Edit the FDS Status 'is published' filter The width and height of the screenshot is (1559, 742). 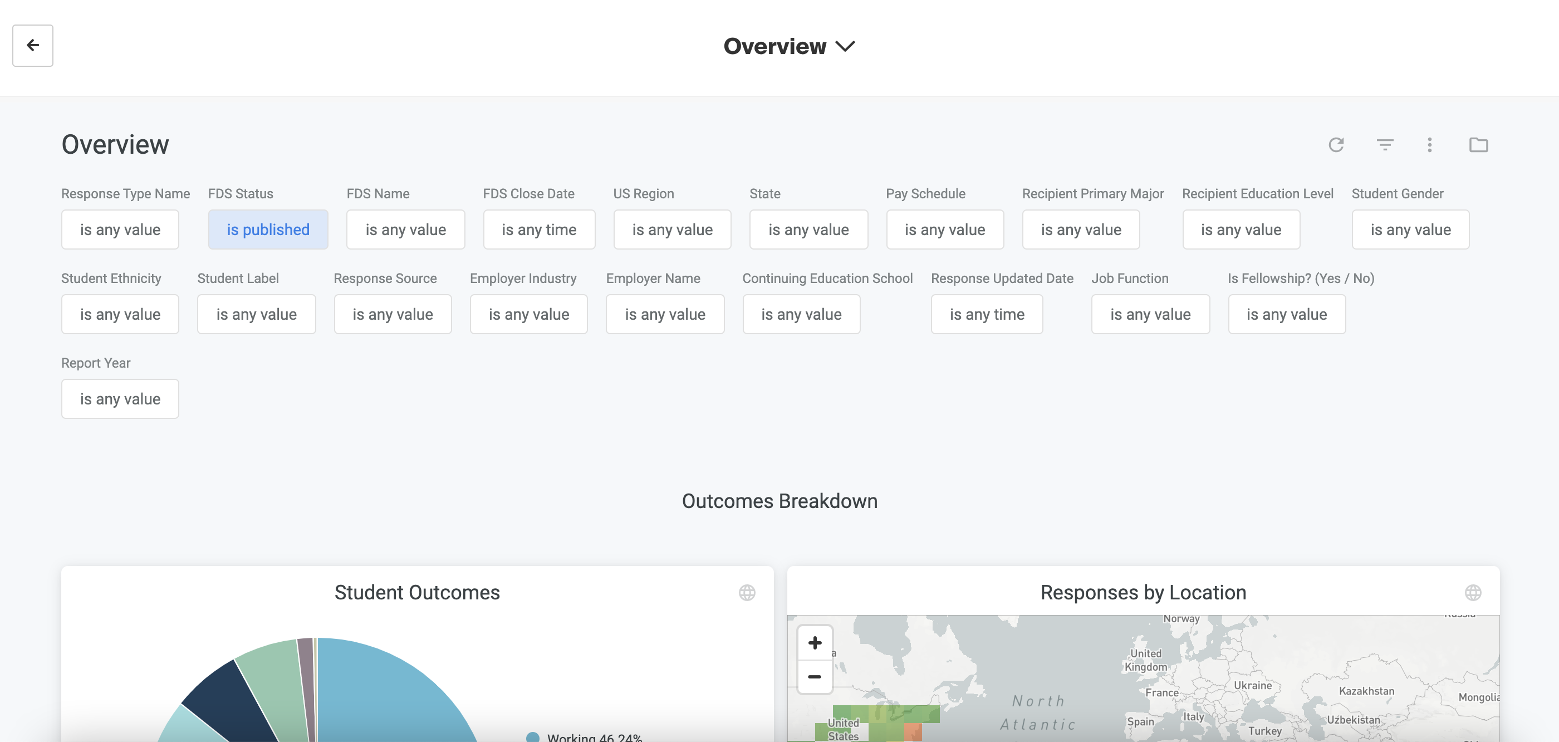[x=268, y=230]
